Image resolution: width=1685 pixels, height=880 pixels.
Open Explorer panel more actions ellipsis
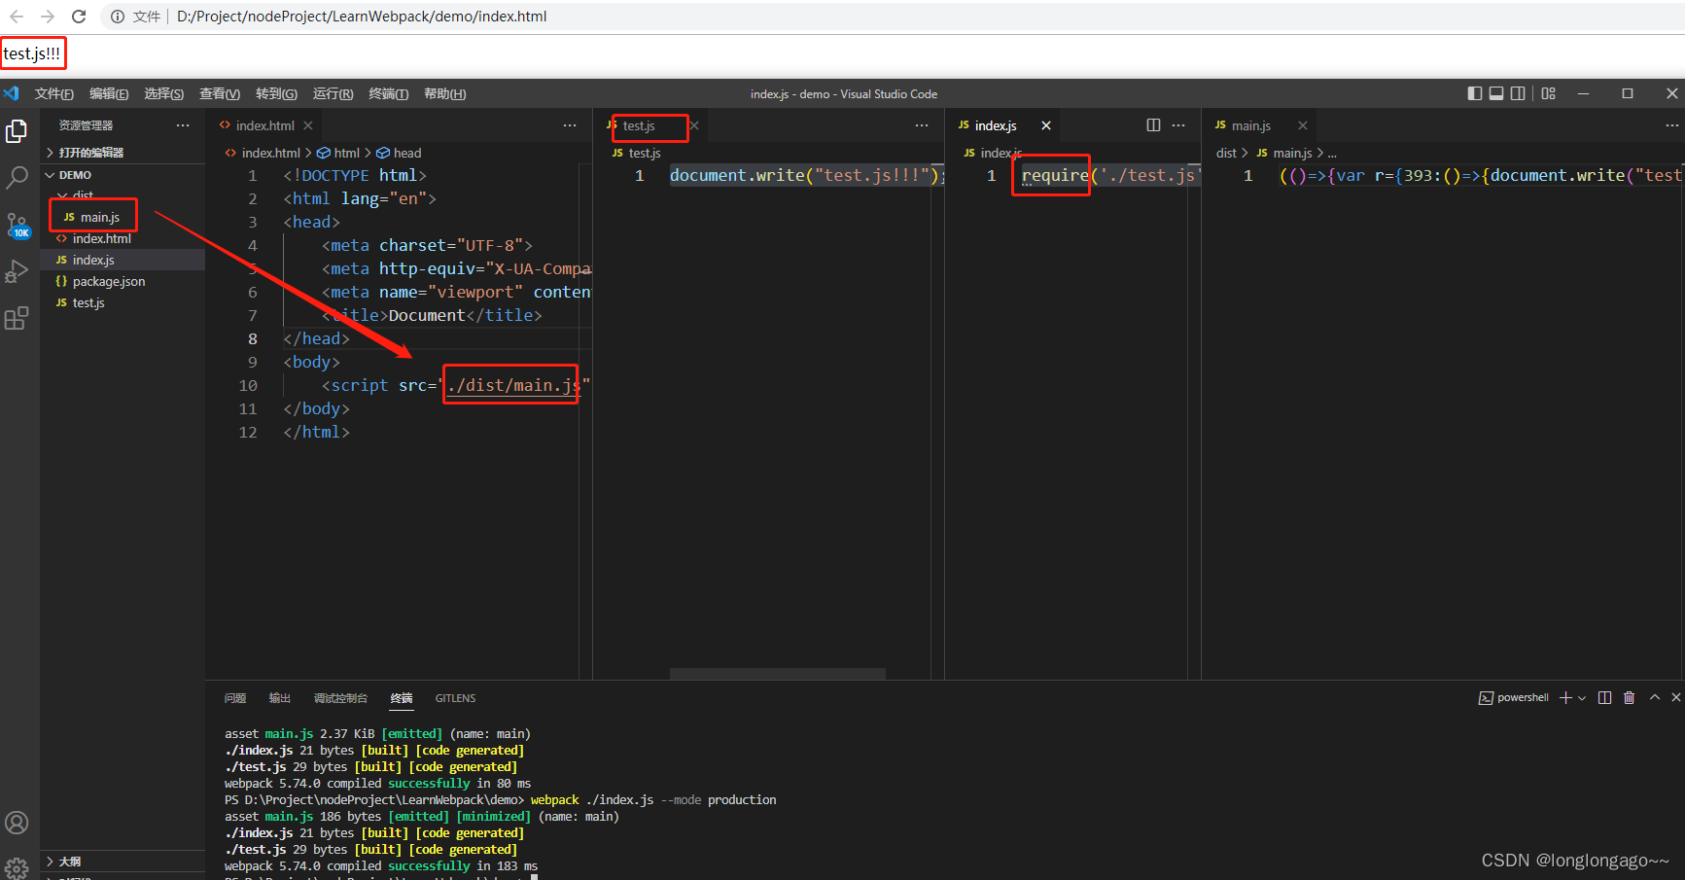click(x=183, y=125)
